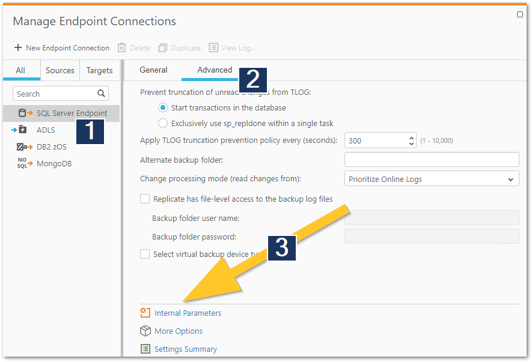The image size is (532, 362).
Task: Enable Replicate has file-level access checkbox
Action: click(145, 199)
